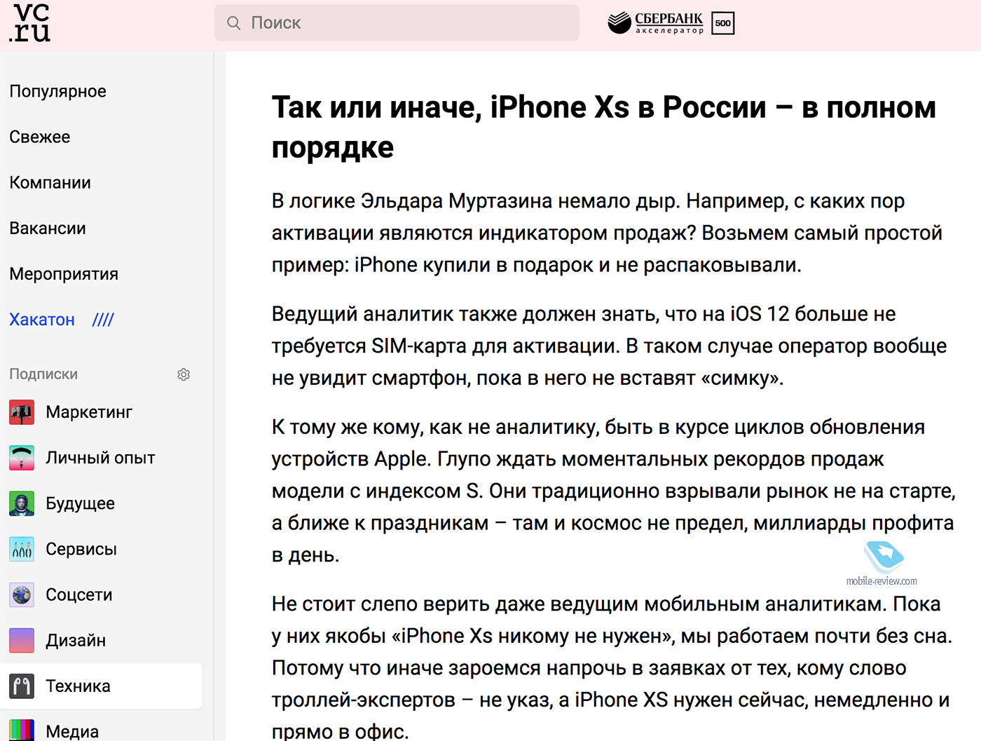Click the Сервисы subscription icon

[22, 549]
